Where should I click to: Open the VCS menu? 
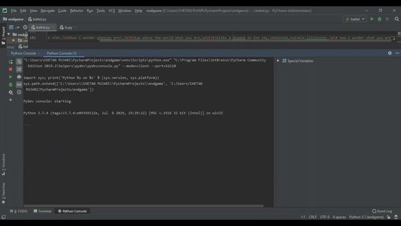point(112,11)
